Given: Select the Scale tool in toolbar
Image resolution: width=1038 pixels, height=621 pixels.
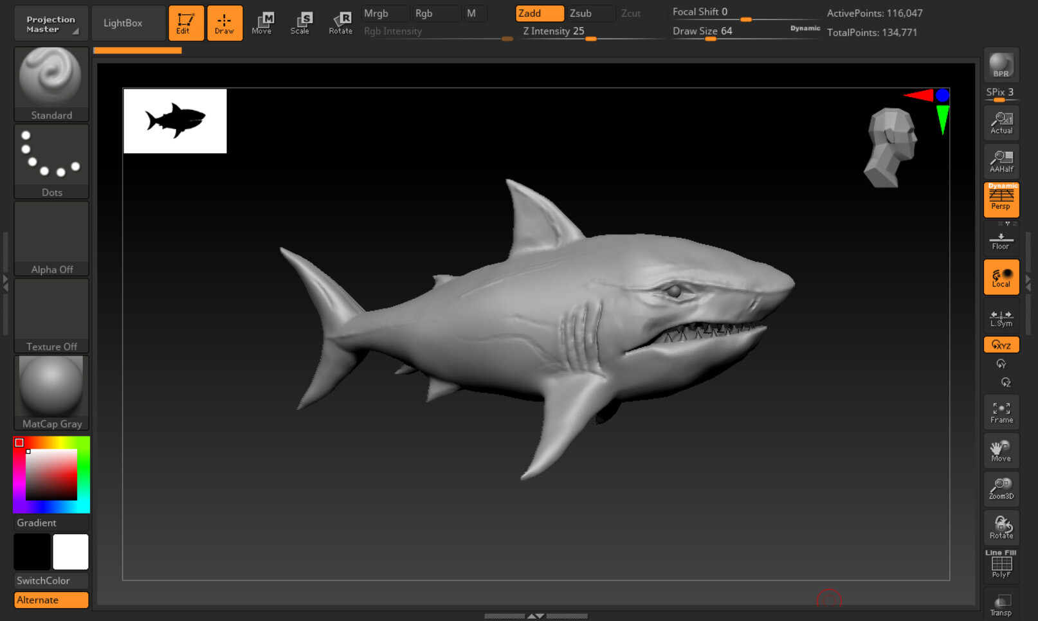Looking at the screenshot, I should (300, 22).
